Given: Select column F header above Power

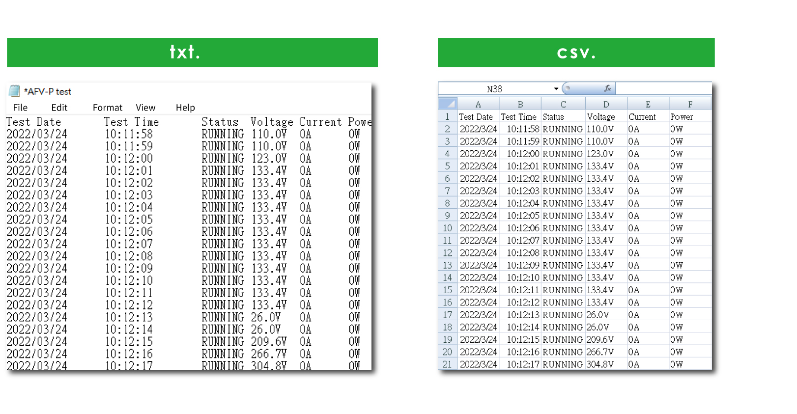Looking at the screenshot, I should (690, 104).
